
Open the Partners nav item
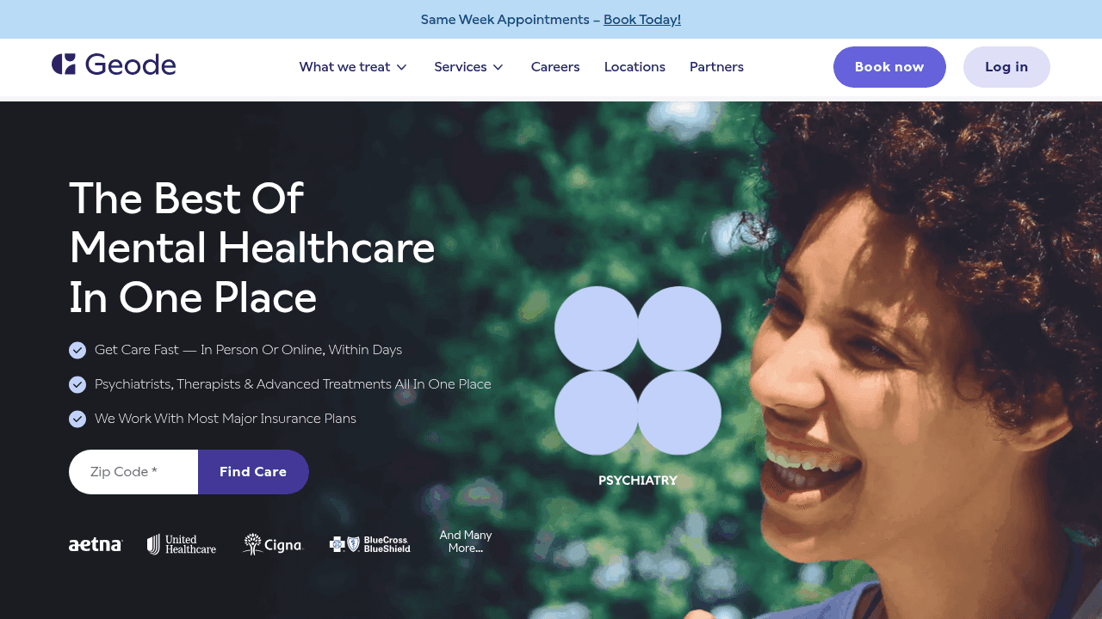tap(716, 67)
